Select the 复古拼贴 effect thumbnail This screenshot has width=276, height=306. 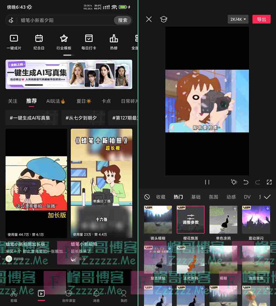[x=158, y=260]
